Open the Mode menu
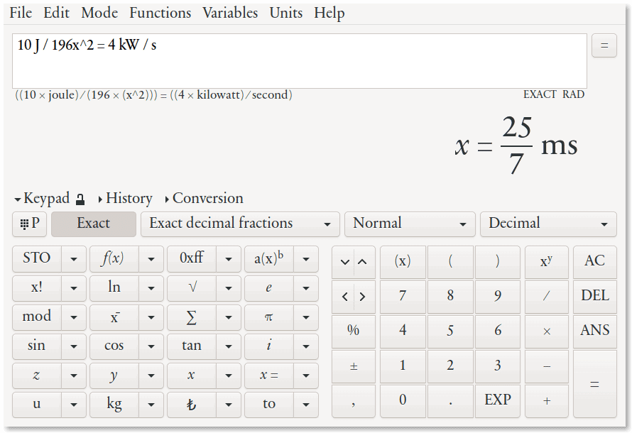The height and width of the screenshot is (433, 632). [x=99, y=13]
